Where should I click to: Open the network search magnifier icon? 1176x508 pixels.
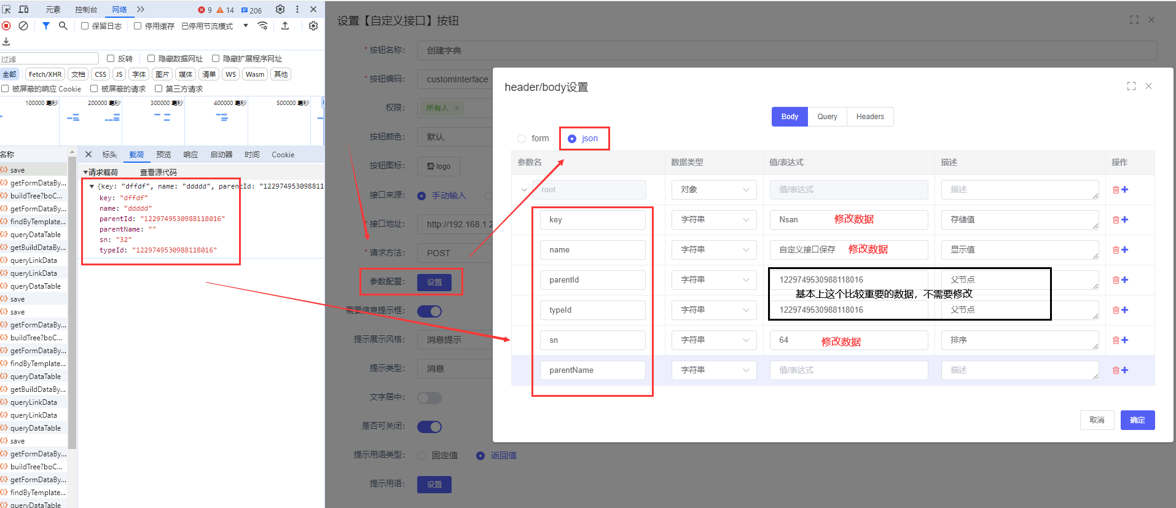[63, 26]
